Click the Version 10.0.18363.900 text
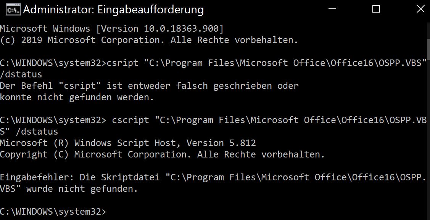 click(159, 29)
